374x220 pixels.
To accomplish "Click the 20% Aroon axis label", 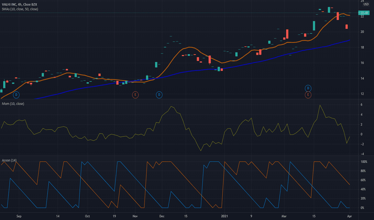I will click(x=363, y=198).
